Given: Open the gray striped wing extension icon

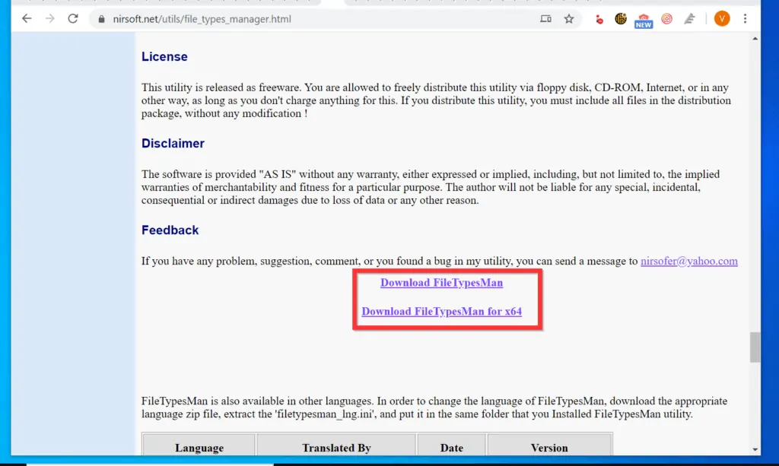Looking at the screenshot, I should [689, 19].
